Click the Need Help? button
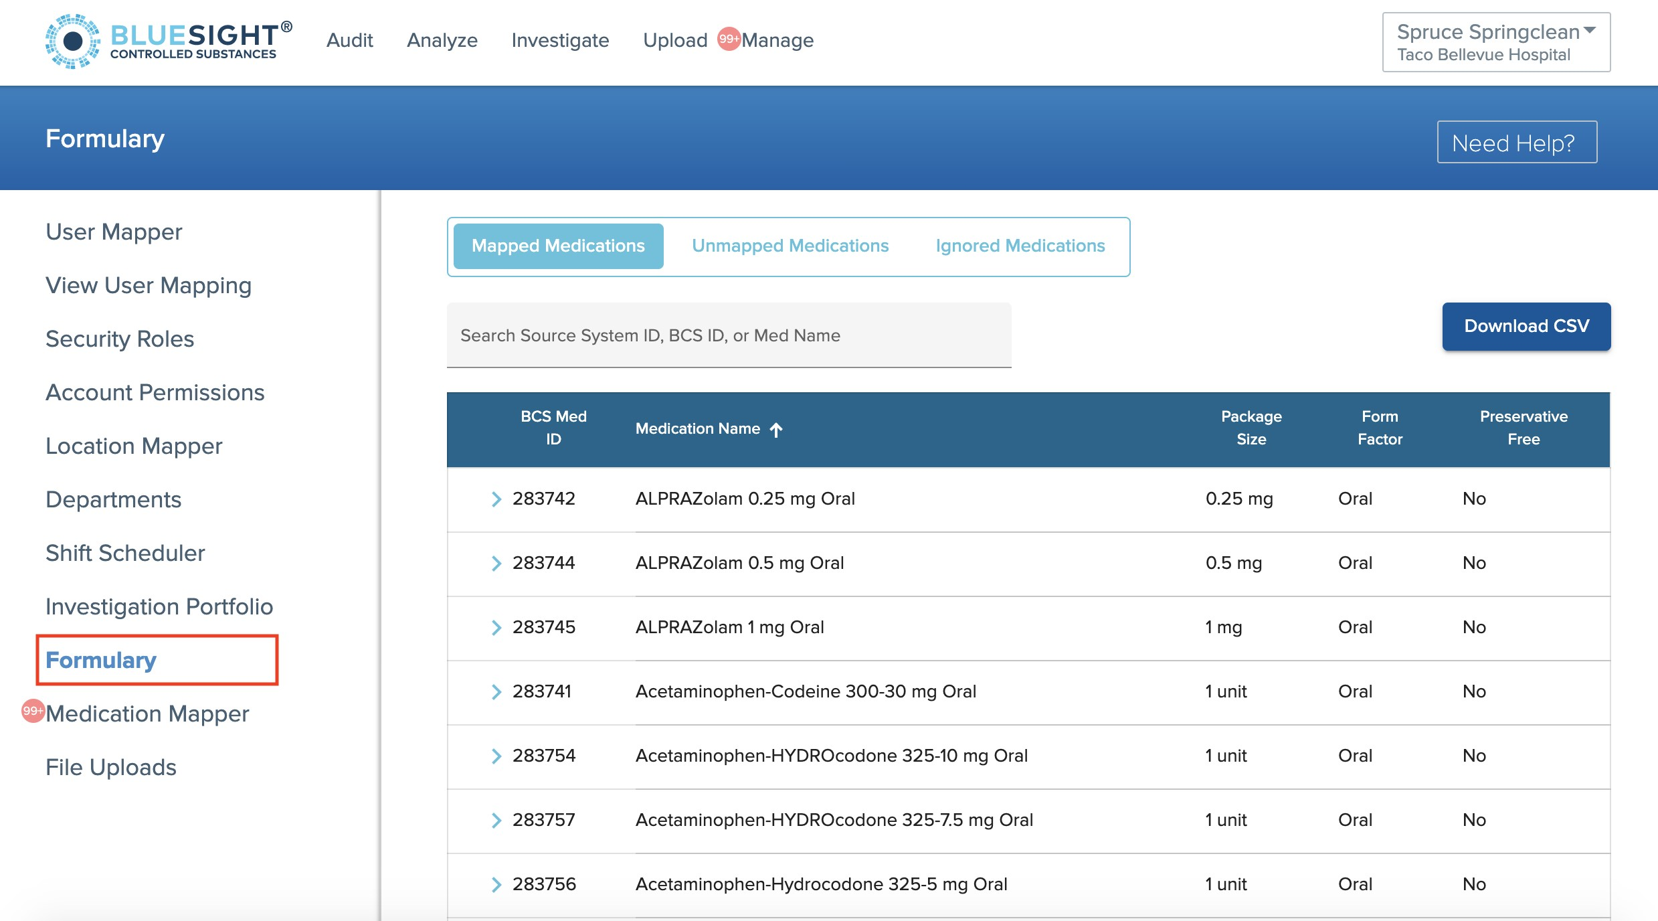Screen dimensions: 1658x921 click(1517, 142)
